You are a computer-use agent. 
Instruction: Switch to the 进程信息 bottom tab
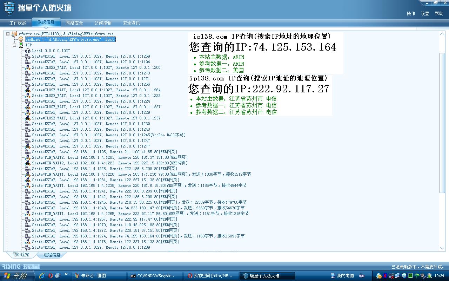coord(52,255)
